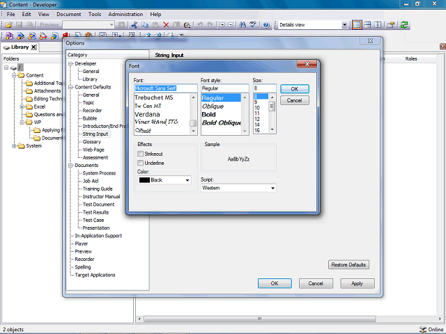446x334 pixels.
Task: Click OK in the Options dialog
Action: click(x=275, y=283)
